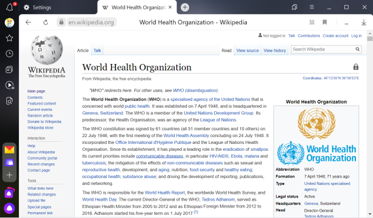Viewport: 373px width, 218px height.
Task: Click the Log in link
Action: [356, 36]
